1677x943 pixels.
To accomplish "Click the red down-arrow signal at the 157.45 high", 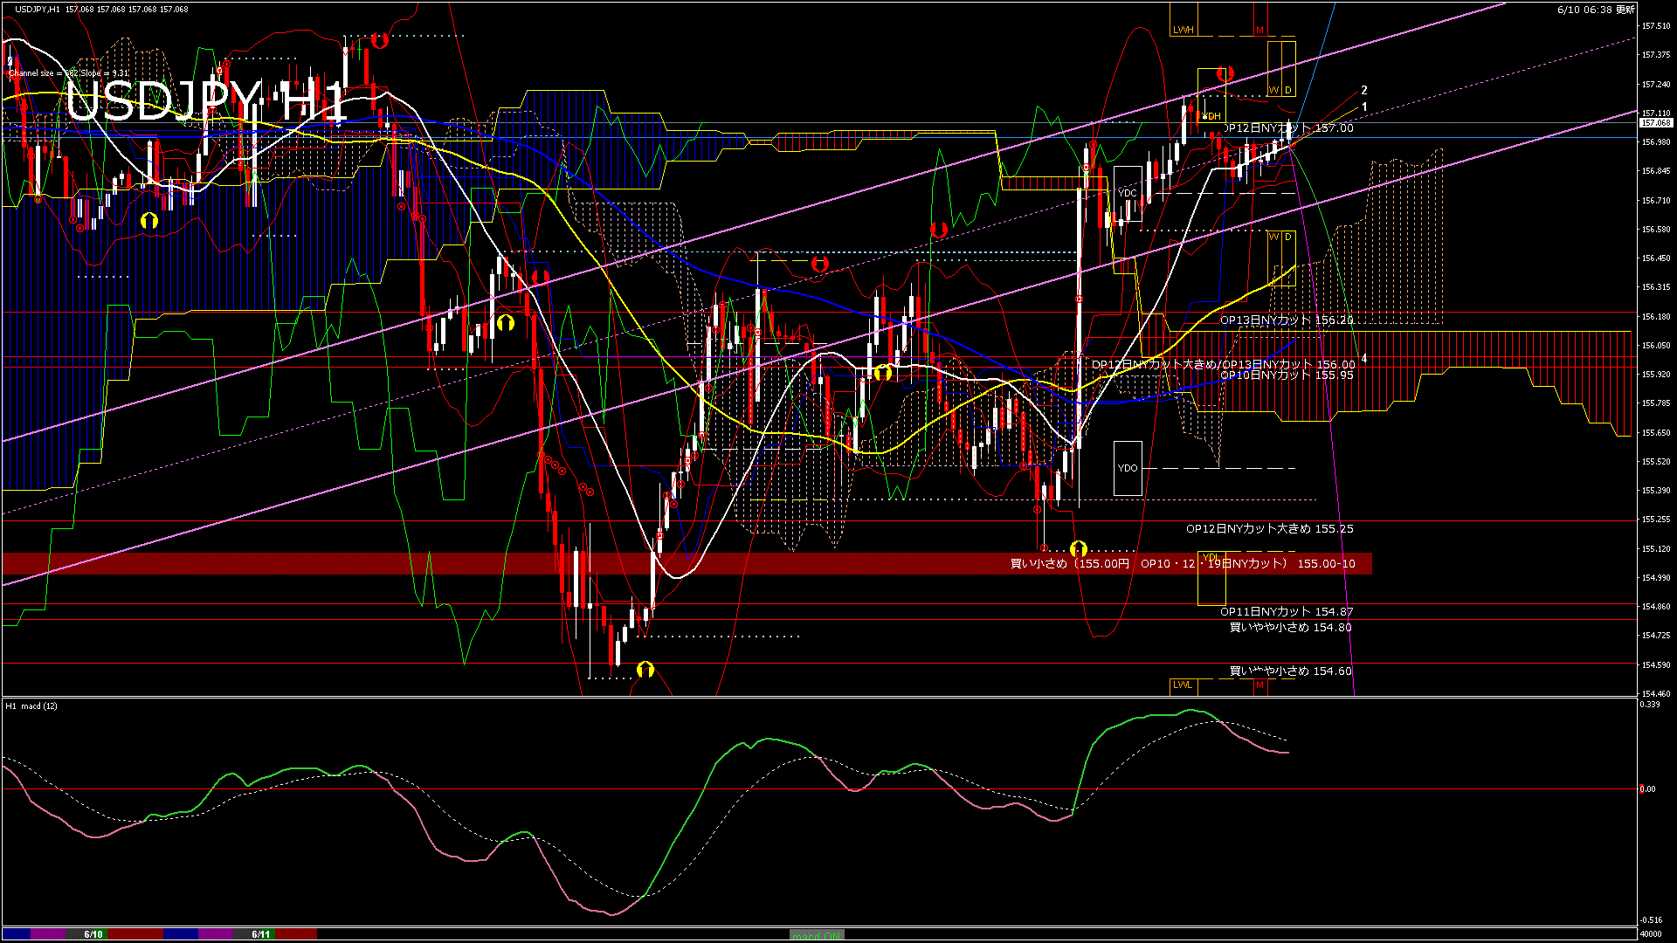I will (x=379, y=40).
